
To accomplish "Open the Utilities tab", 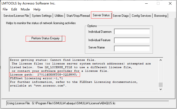I will click(59, 16).
